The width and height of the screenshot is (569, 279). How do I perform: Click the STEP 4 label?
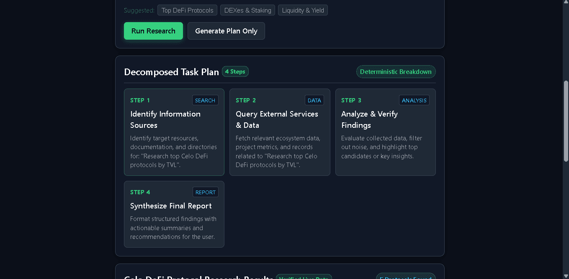[140, 192]
